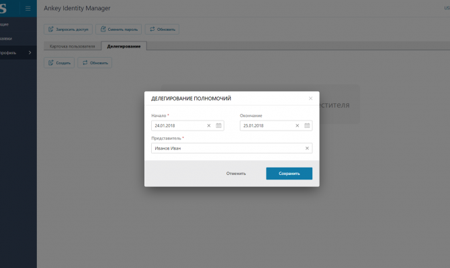Image resolution: width=450 pixels, height=268 pixels.
Task: Clear the Начало date value
Action: (x=209, y=125)
